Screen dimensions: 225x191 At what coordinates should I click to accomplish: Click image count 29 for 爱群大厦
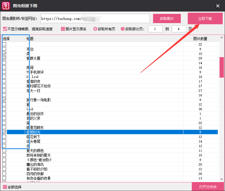tap(200, 58)
